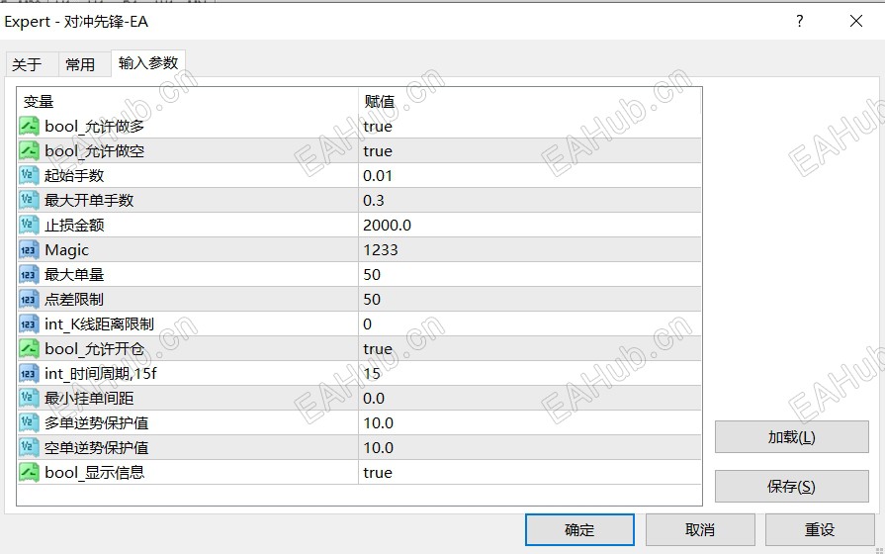The width and height of the screenshot is (885, 554).
Task: Select the int_K线距离限制 variable name
Action: pos(99,324)
